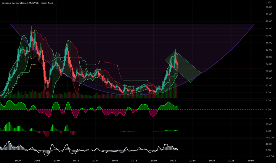Screen dimensions: 276x163
Task: Click the 1.00 oscillator scale label
Action: (x=268, y=100)
